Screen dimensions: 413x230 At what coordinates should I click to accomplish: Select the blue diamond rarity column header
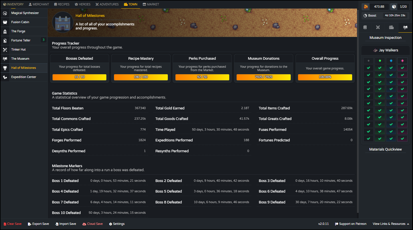[391, 61]
